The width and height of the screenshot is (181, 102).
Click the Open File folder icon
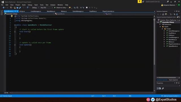click(x=15, y=8)
